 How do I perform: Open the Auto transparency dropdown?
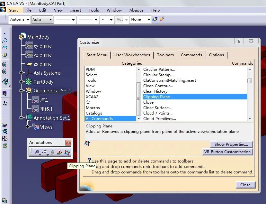pos(50,20)
